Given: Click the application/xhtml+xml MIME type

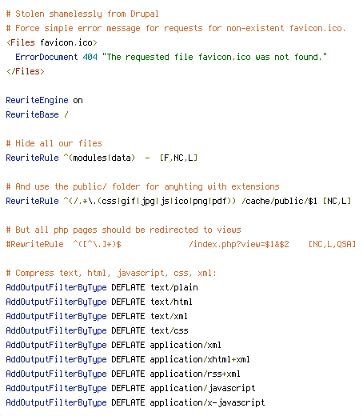Looking at the screenshot, I should coord(200,359).
